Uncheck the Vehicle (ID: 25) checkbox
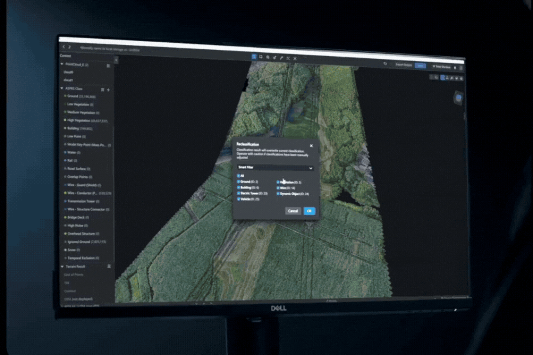Screen dimensions: 533x355 coord(238,199)
